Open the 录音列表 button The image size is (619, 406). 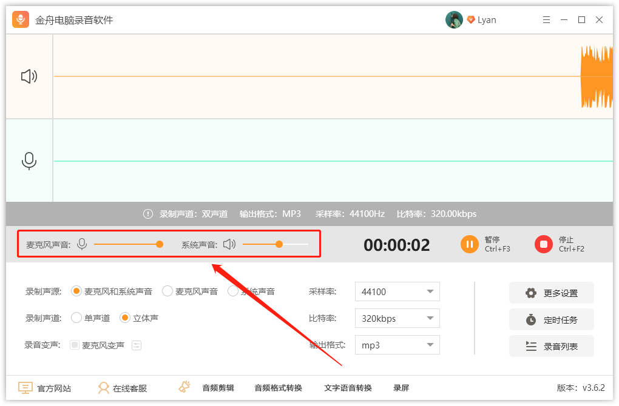click(x=551, y=347)
